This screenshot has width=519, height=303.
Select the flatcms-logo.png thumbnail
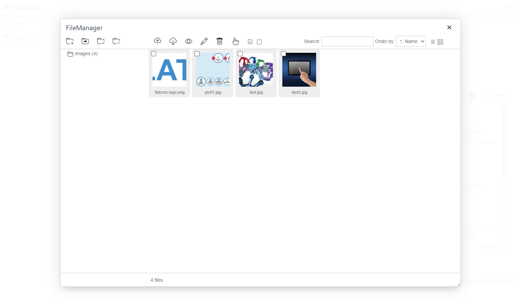coord(169,70)
